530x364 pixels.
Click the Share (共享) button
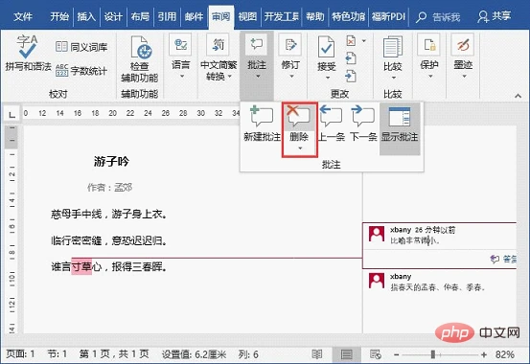(495, 16)
